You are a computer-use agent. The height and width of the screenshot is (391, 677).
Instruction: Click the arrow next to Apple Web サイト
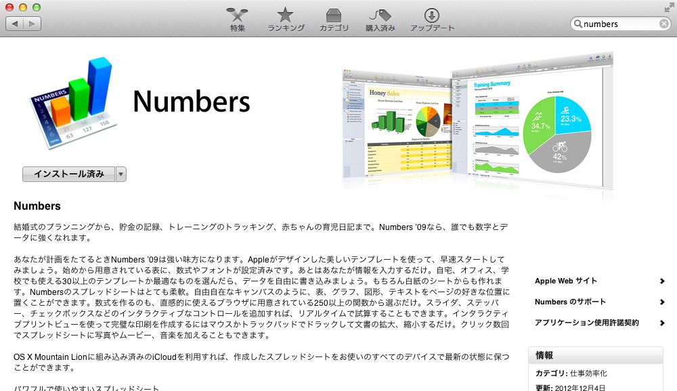coord(662,281)
